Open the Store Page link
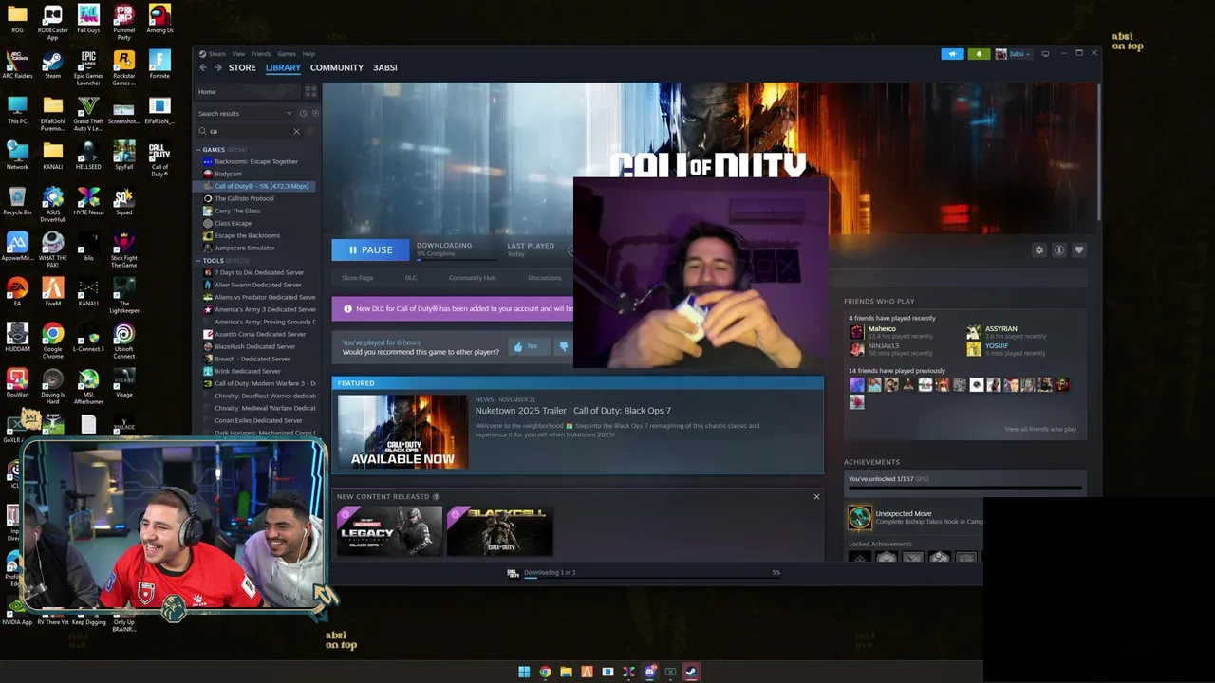1215x683 pixels. [x=358, y=278]
